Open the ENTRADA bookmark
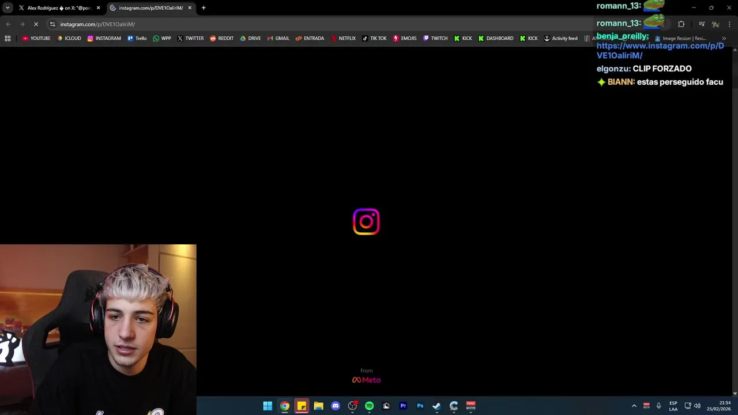 click(x=310, y=38)
